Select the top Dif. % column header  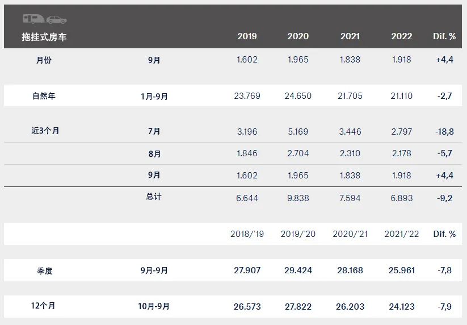point(444,36)
